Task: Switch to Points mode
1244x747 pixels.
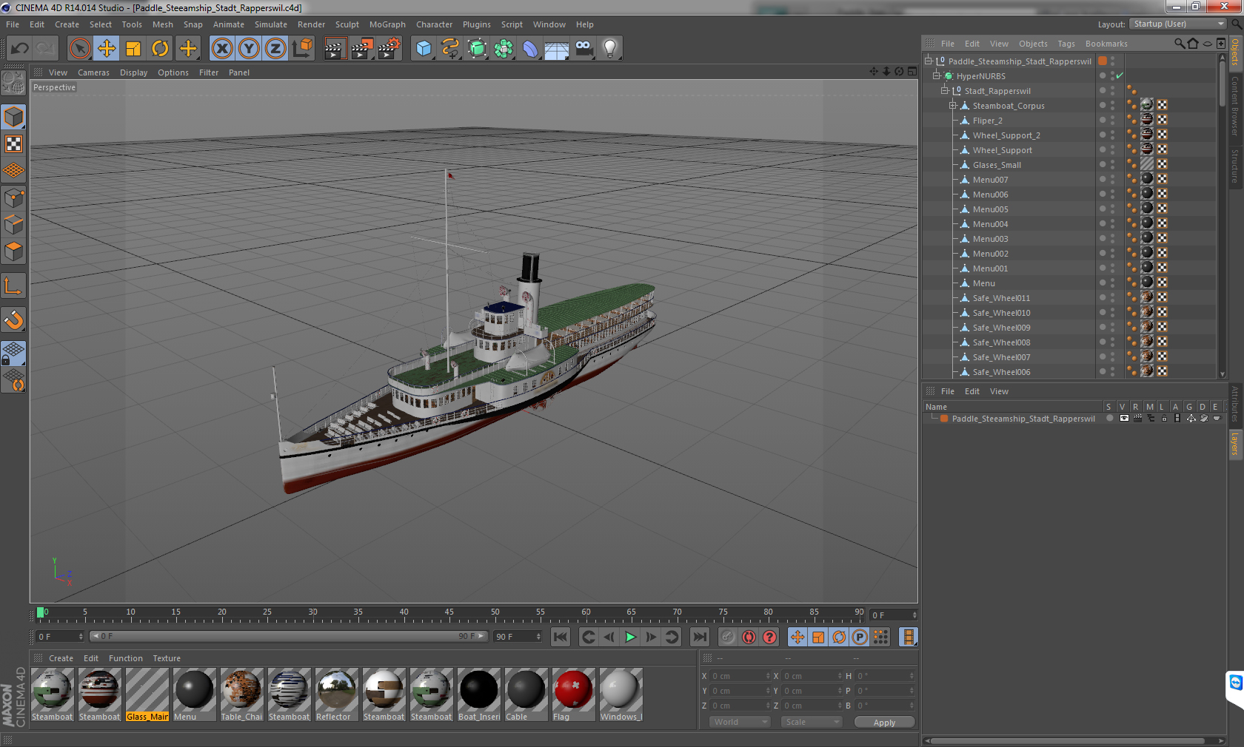Action: pyautogui.click(x=14, y=197)
